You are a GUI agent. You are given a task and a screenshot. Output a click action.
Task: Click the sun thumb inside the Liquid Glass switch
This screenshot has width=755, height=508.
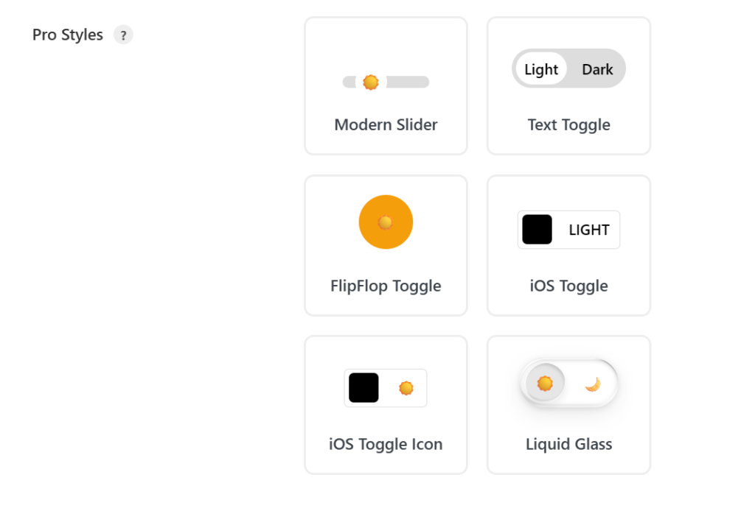pyautogui.click(x=543, y=382)
